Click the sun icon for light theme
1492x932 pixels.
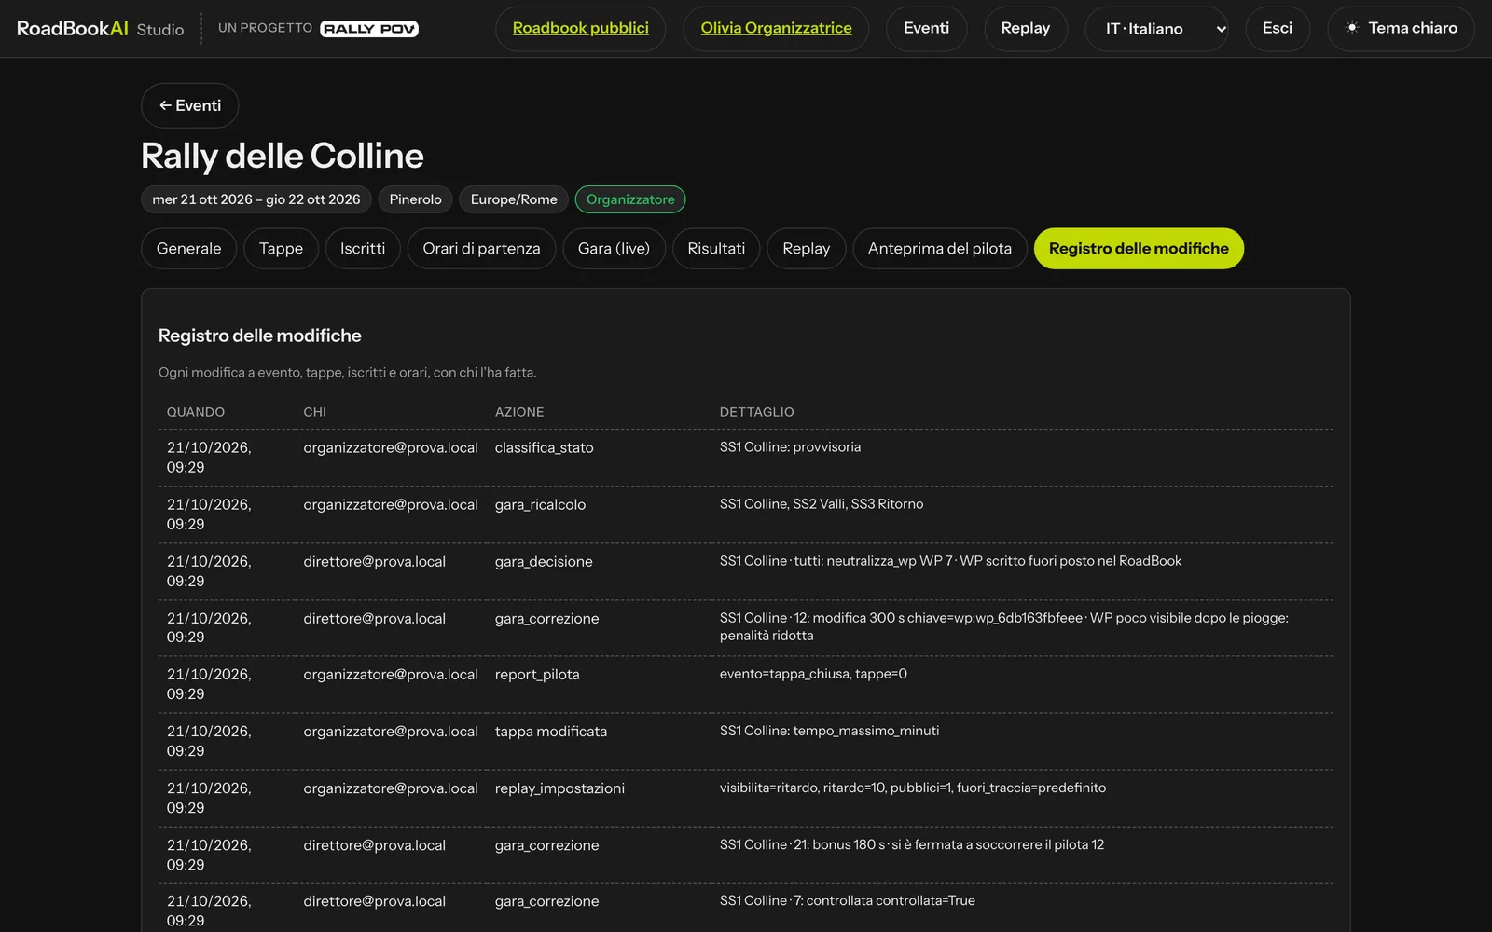pyautogui.click(x=1352, y=28)
